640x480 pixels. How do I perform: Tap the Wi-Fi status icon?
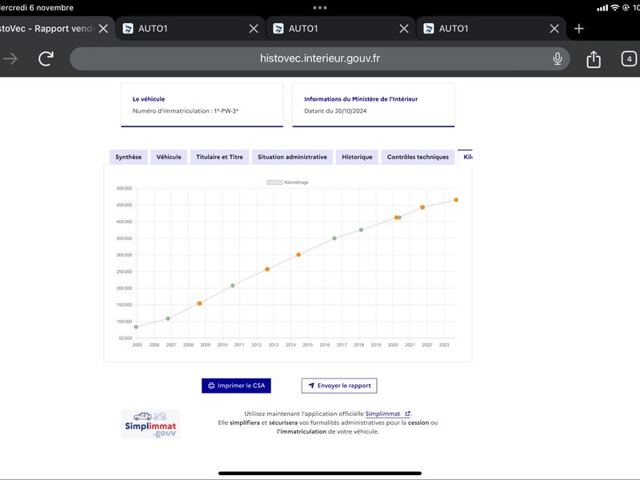(614, 8)
